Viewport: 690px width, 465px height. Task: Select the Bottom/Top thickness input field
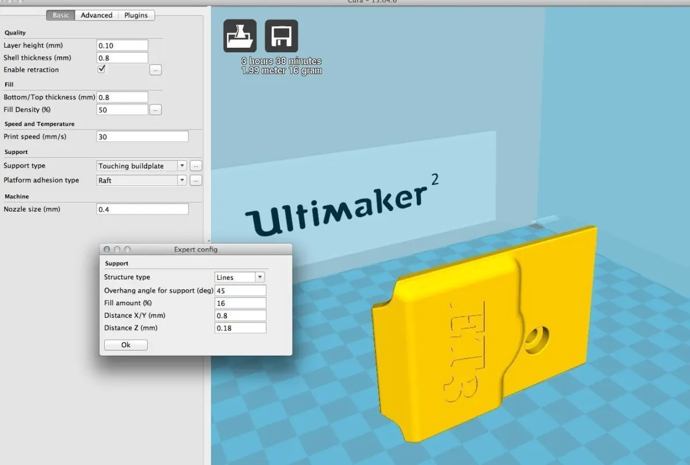(x=122, y=97)
